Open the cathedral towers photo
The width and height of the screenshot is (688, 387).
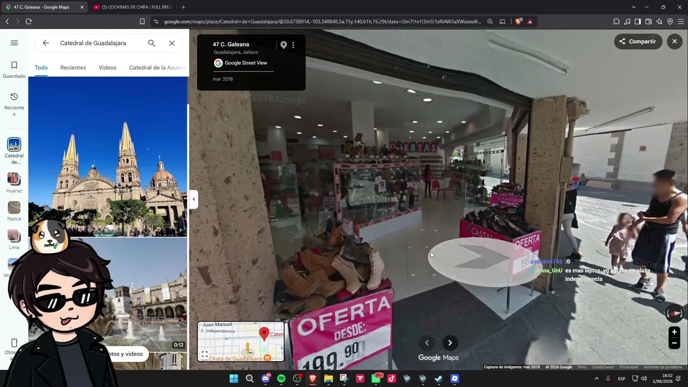(x=107, y=156)
